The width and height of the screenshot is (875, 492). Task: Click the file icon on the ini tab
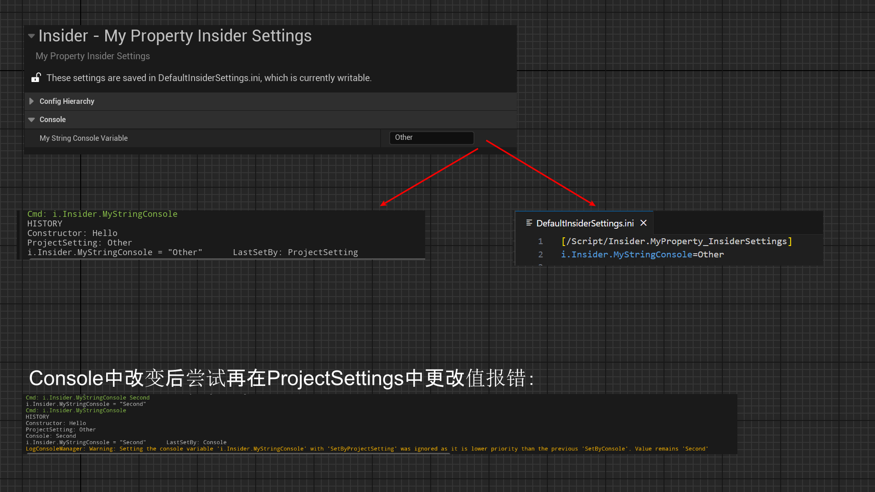[529, 223]
